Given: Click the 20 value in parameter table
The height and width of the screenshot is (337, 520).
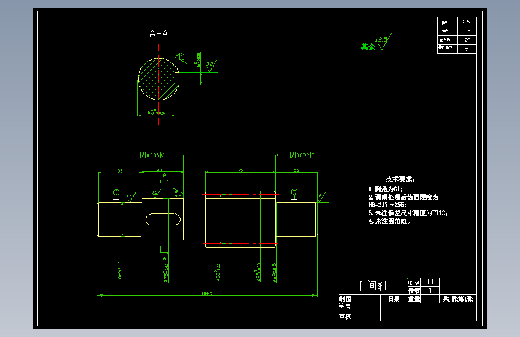Looking at the screenshot, I should (x=467, y=40).
